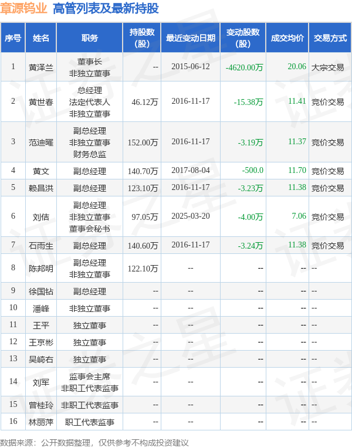Click the holding 122.10万

click(143, 269)
